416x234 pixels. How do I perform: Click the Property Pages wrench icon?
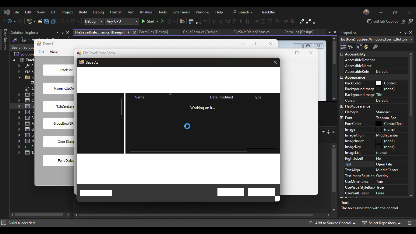coord(375,47)
